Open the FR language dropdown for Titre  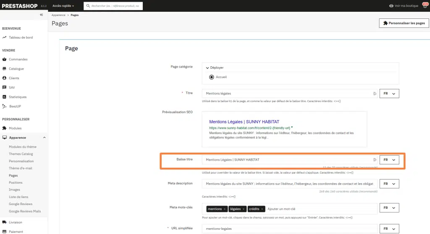389,94
